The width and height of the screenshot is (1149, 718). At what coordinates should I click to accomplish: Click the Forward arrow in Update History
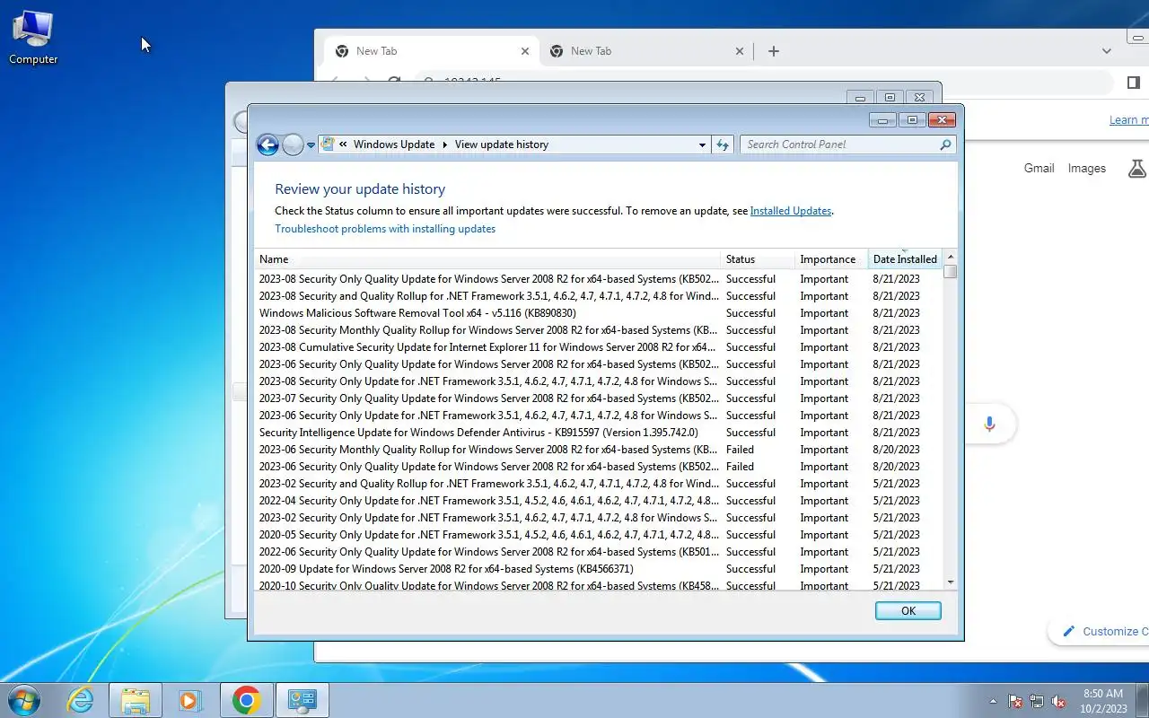[x=293, y=144]
